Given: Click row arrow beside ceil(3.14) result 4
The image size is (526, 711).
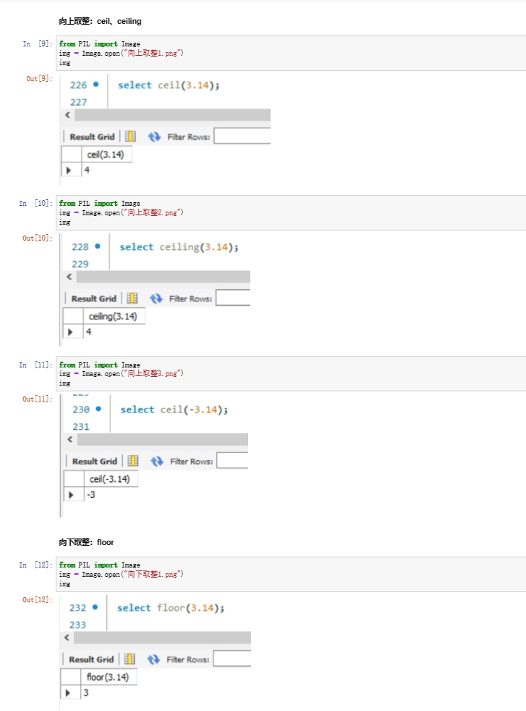Looking at the screenshot, I should click(69, 170).
